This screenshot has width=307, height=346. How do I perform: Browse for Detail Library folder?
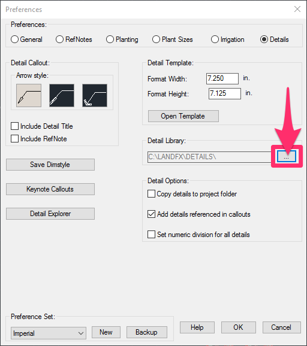point(287,156)
